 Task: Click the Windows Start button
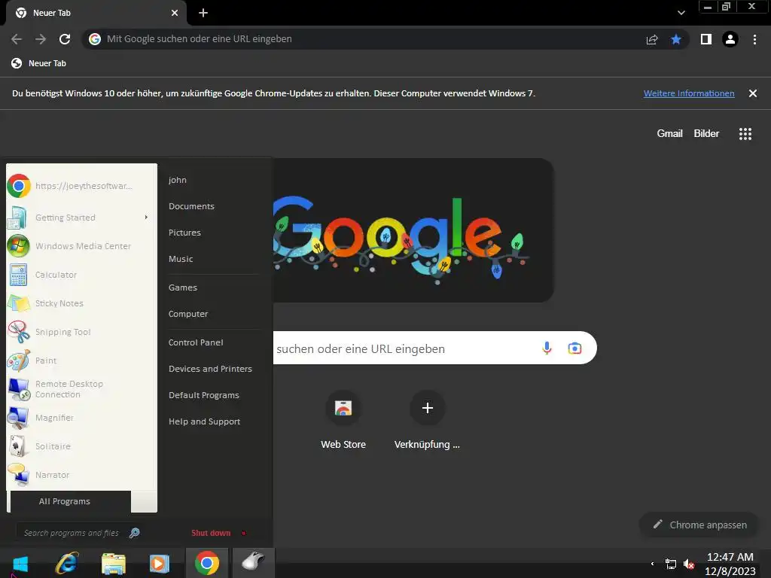[20, 563]
